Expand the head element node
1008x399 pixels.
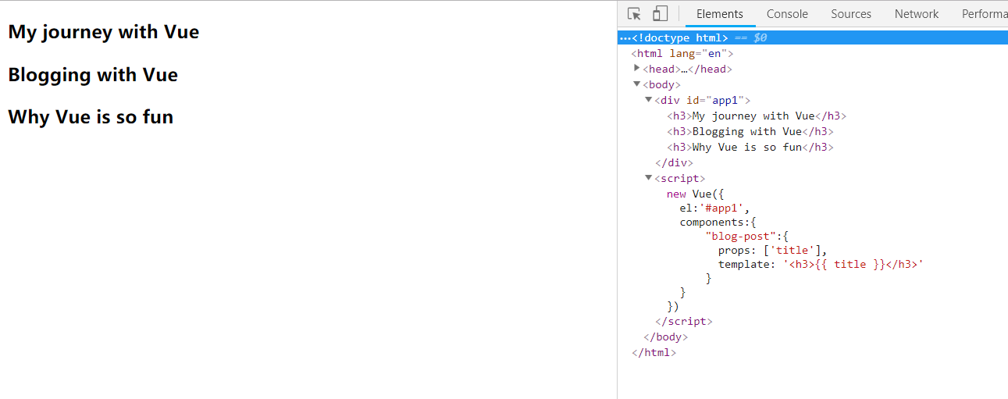637,69
